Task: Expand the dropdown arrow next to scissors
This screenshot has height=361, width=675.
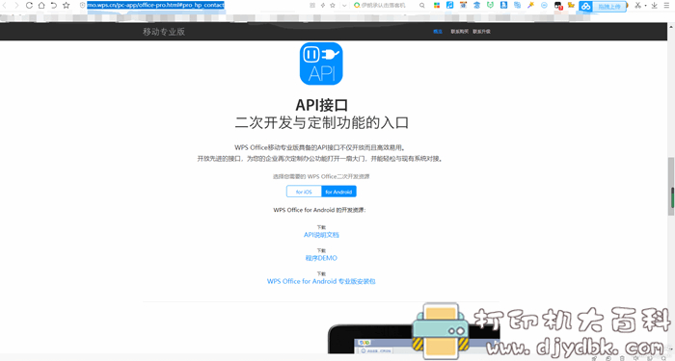Action: [645, 6]
